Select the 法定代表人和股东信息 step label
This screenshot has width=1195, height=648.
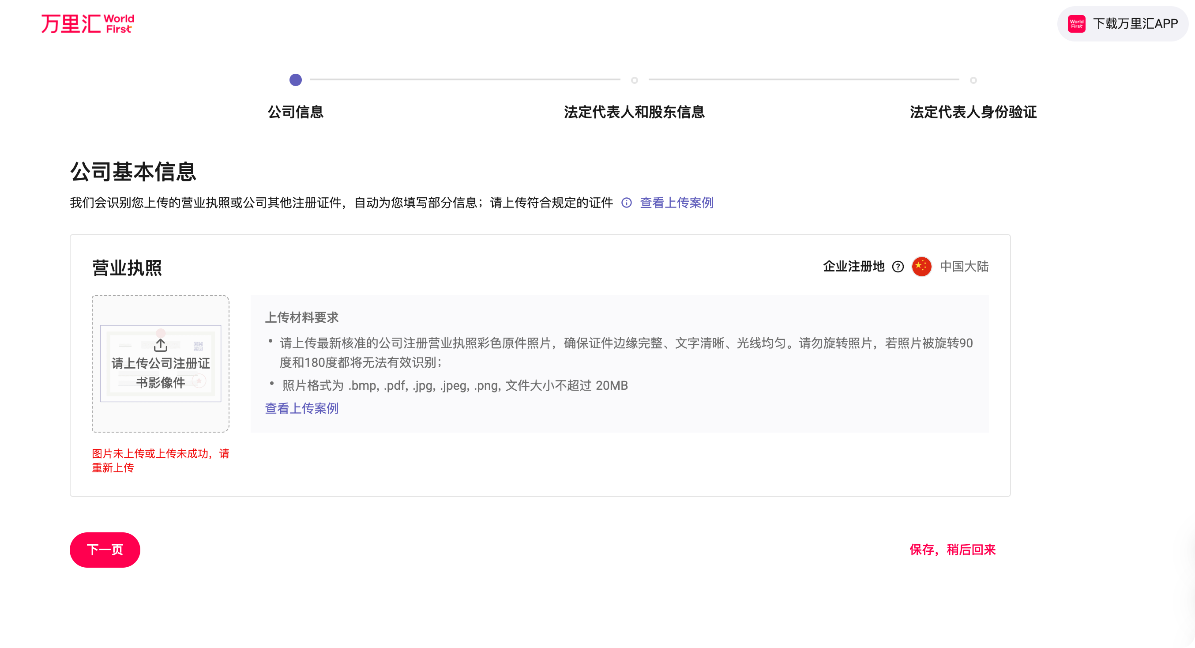[634, 112]
